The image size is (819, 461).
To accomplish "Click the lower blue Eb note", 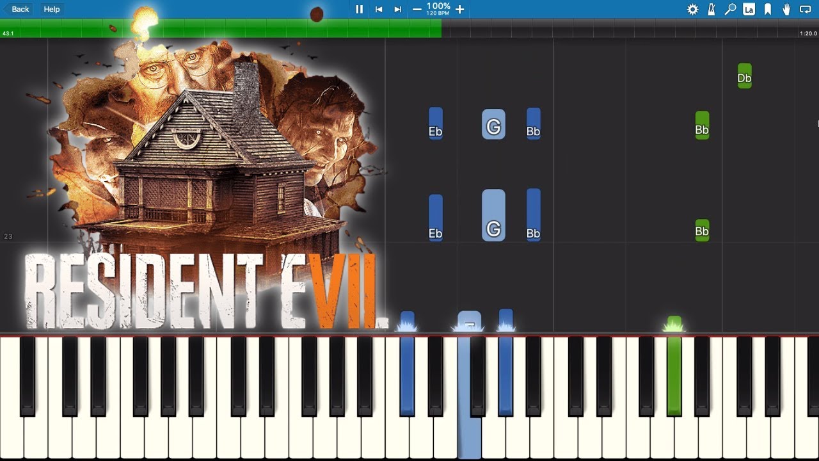I will (436, 218).
